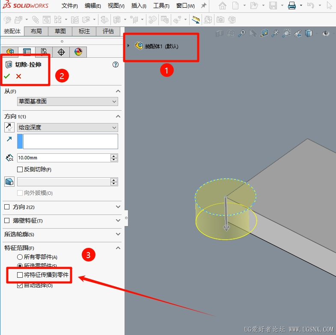
Task: Expand the 所选轮廓 section
Action: coord(118,234)
